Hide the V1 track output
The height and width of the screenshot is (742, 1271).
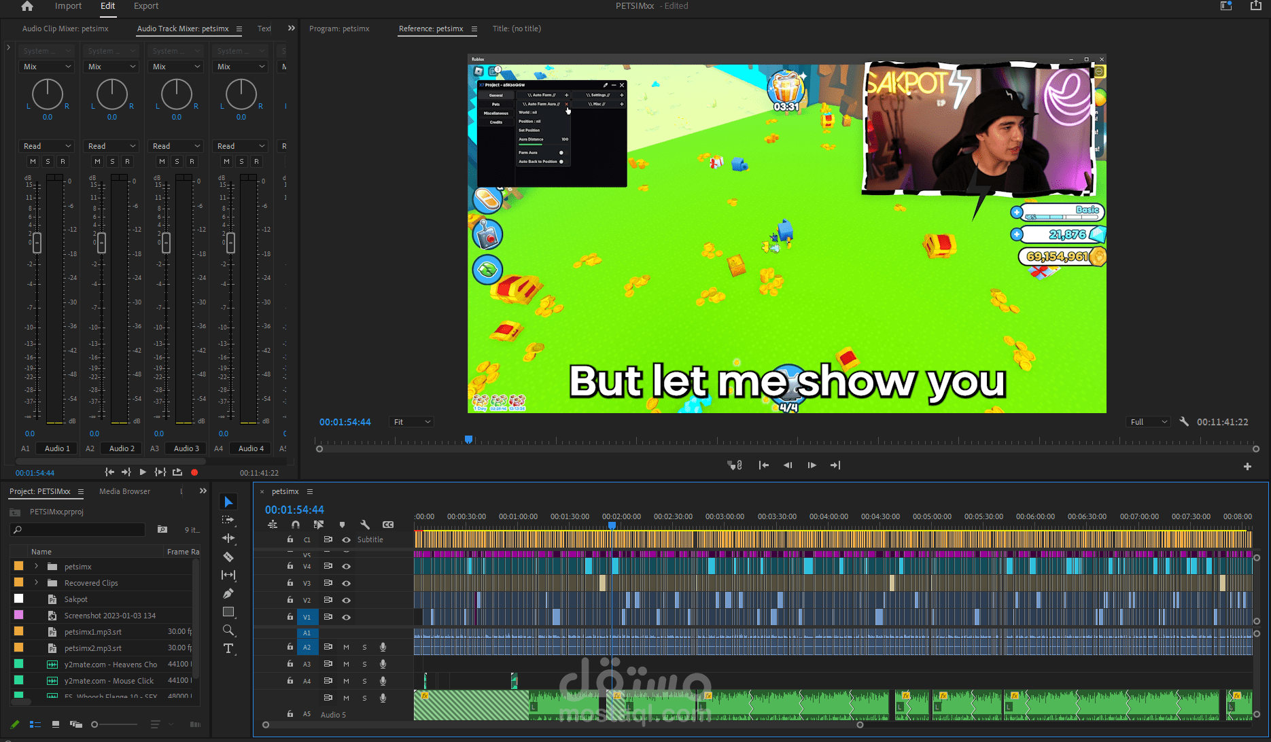347,617
